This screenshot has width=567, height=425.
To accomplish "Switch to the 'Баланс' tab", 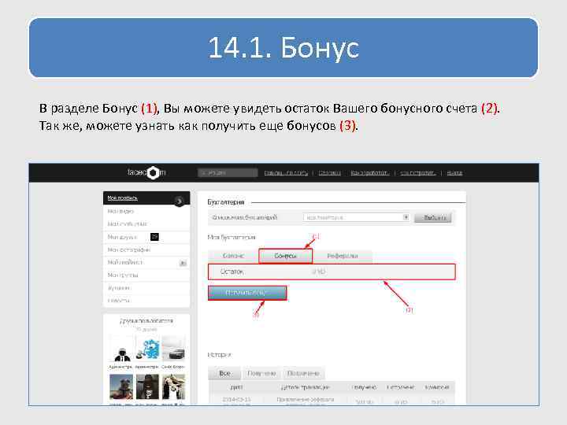I will click(233, 256).
